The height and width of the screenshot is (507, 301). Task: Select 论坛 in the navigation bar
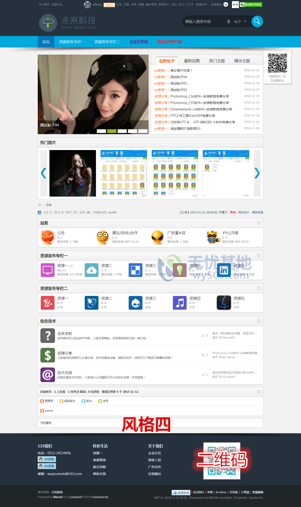tap(46, 42)
